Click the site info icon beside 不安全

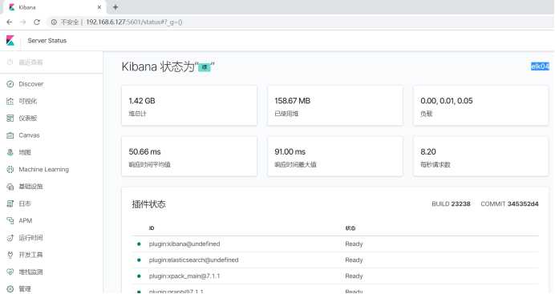point(54,22)
